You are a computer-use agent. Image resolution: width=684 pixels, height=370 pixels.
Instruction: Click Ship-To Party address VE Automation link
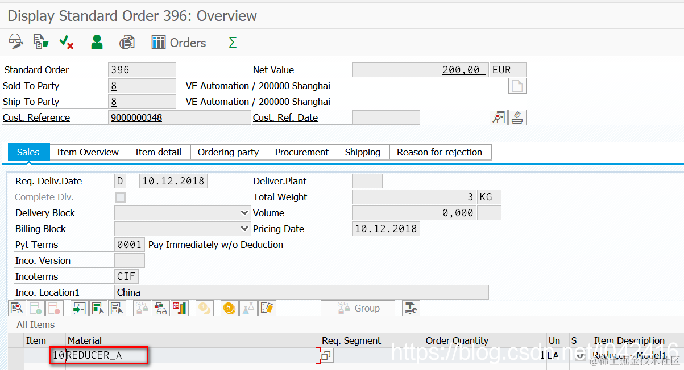[x=258, y=102]
